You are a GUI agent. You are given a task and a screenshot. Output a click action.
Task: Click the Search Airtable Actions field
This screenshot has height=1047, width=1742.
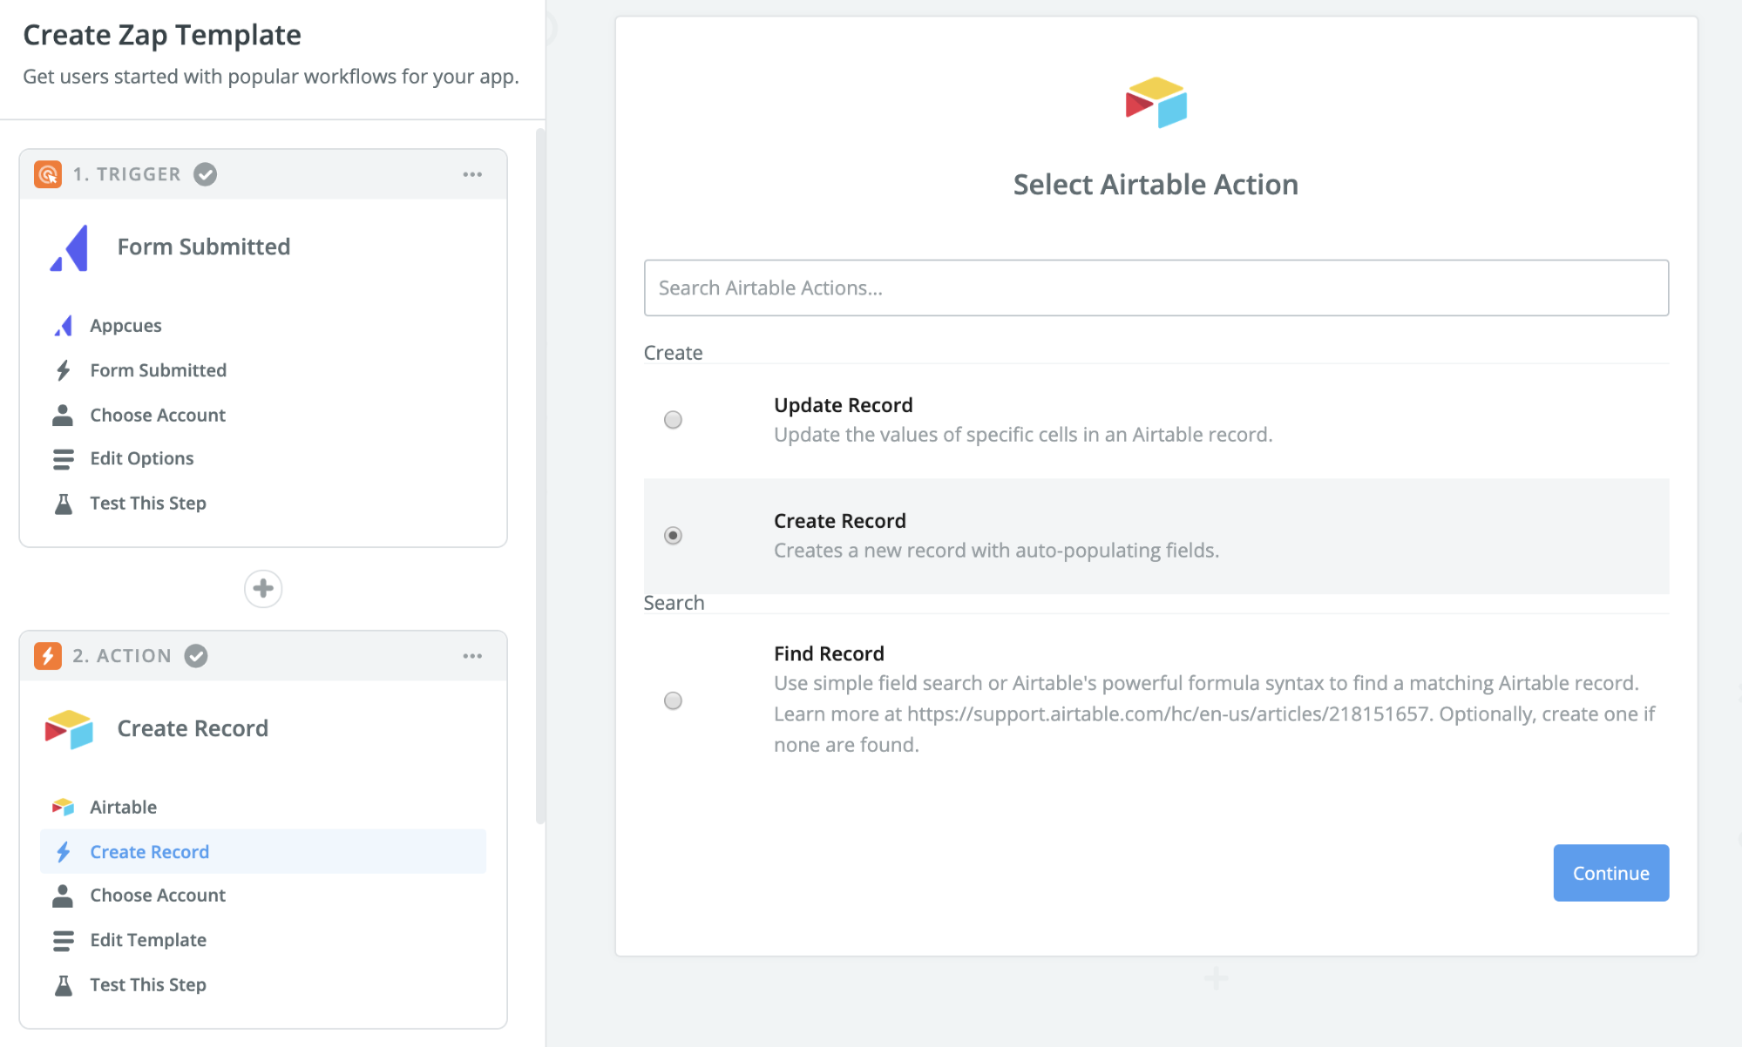coord(1156,288)
